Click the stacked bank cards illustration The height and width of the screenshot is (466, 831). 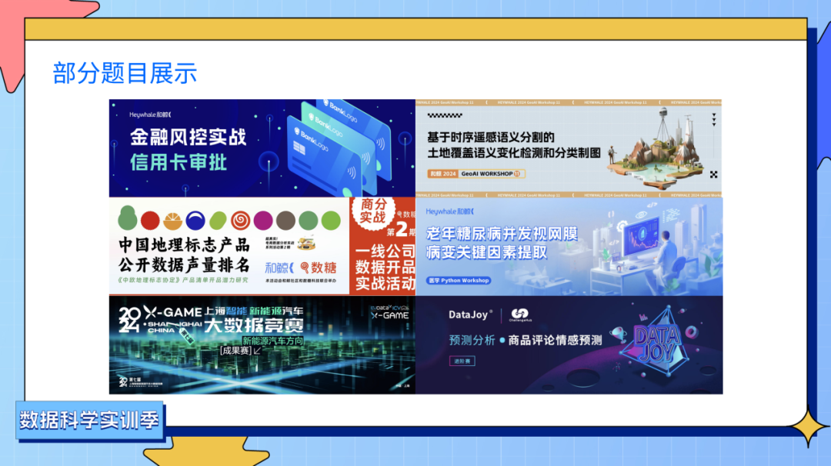point(339,147)
